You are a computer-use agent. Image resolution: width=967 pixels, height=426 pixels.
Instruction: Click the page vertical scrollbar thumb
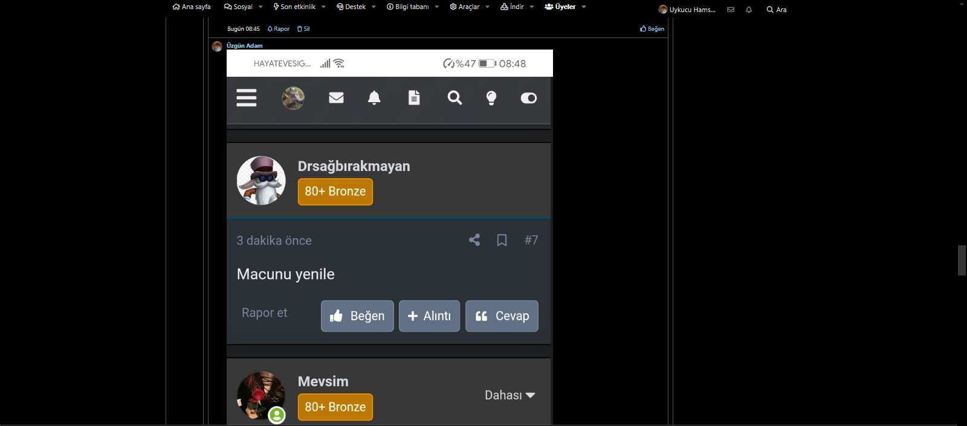click(962, 260)
